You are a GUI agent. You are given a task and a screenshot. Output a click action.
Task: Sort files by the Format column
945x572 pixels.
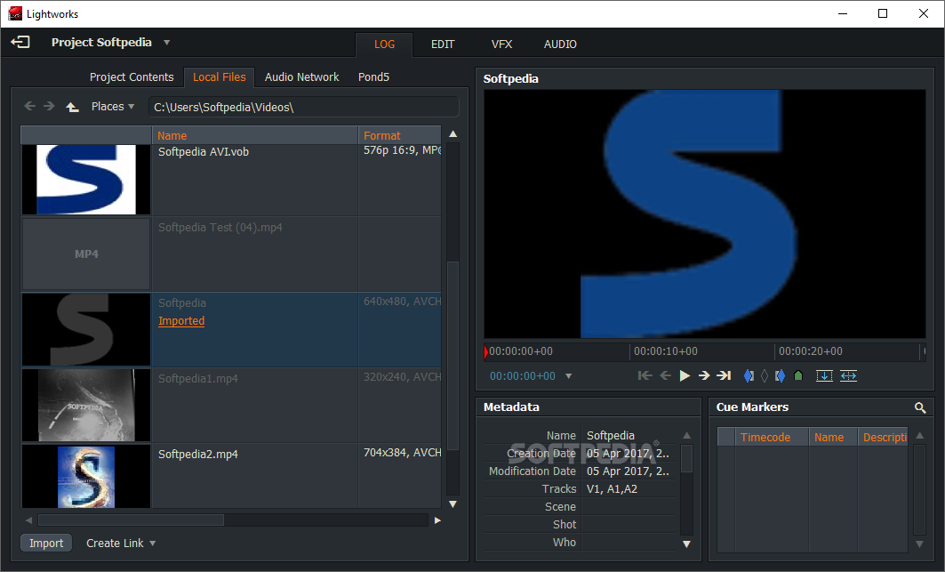coord(400,136)
